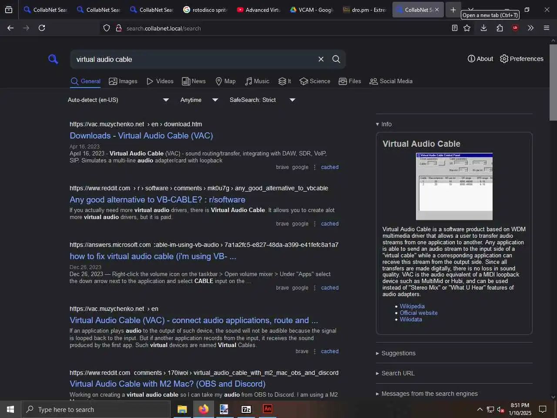The width and height of the screenshot is (557, 418).
Task: Close the active CollabNet tab
Action: pyautogui.click(x=437, y=10)
